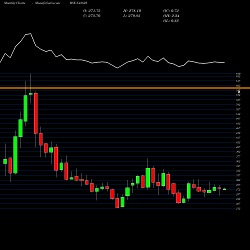Click the 227 price axis label

(238, 204)
